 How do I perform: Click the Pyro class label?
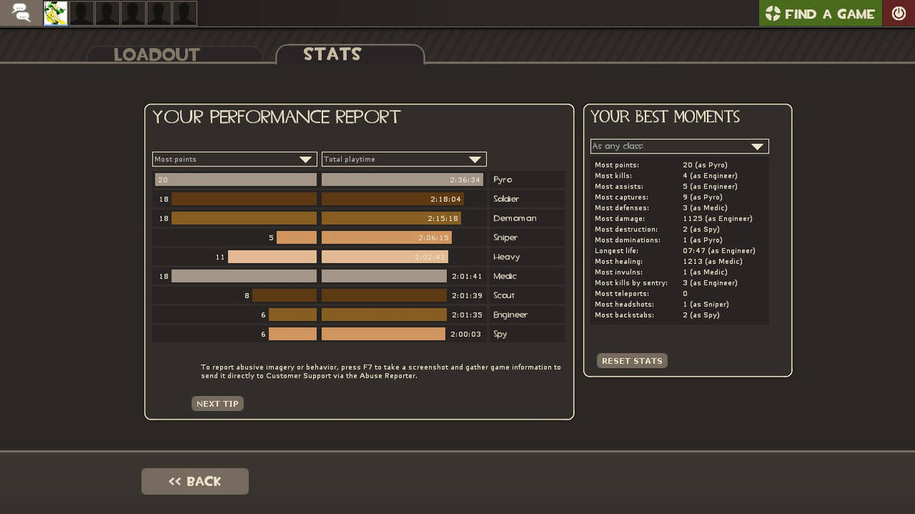pyautogui.click(x=503, y=180)
